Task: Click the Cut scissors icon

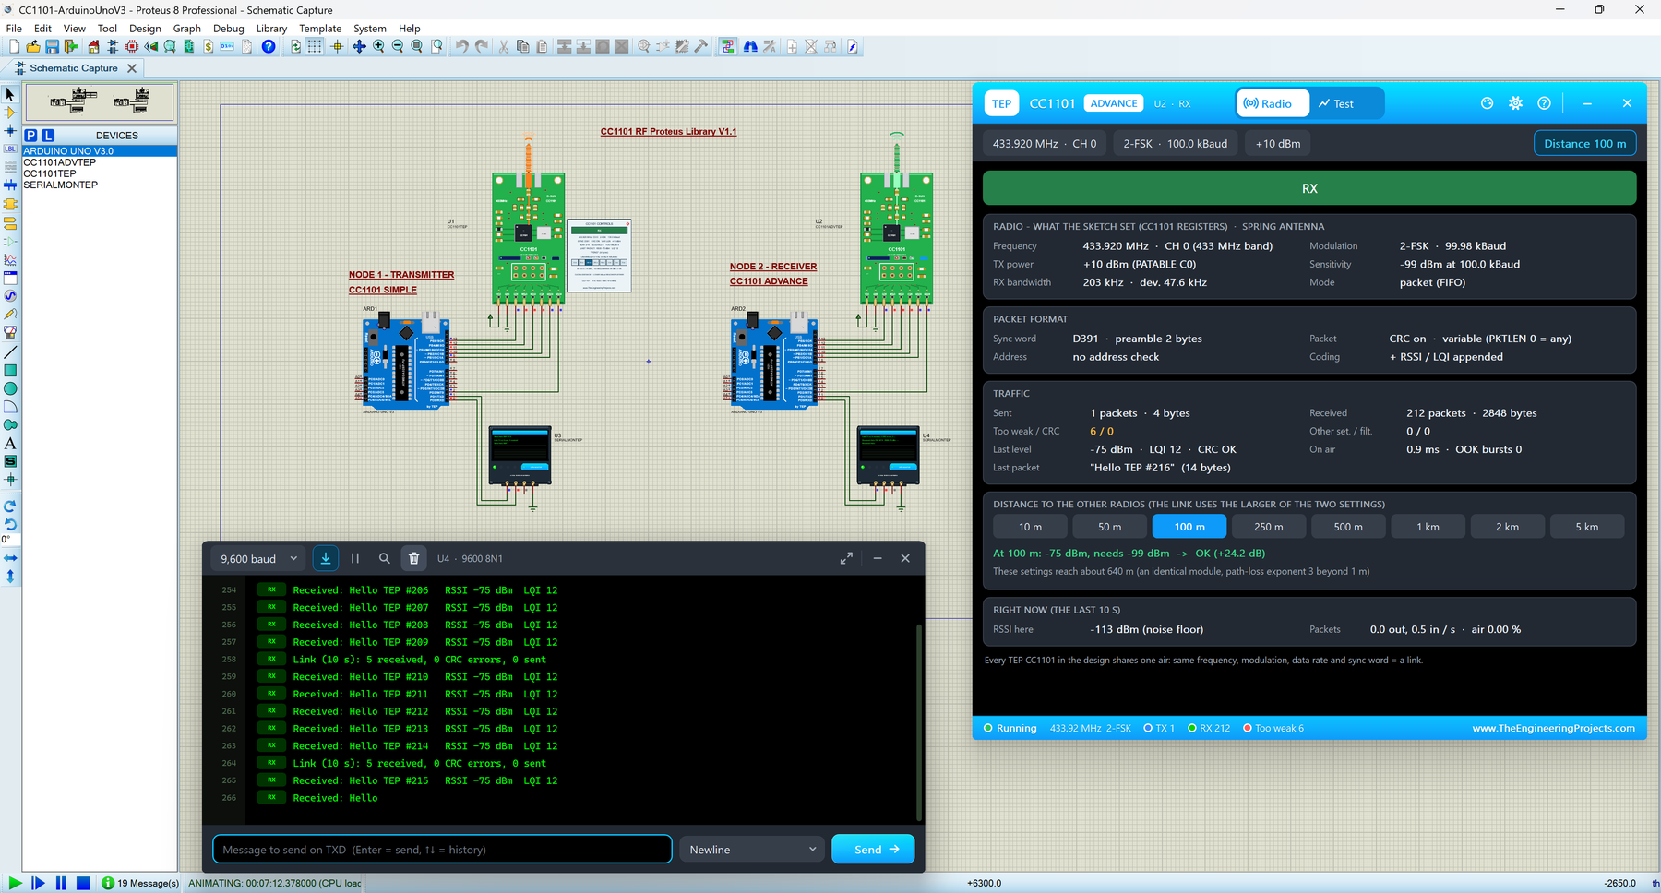Action: [504, 46]
